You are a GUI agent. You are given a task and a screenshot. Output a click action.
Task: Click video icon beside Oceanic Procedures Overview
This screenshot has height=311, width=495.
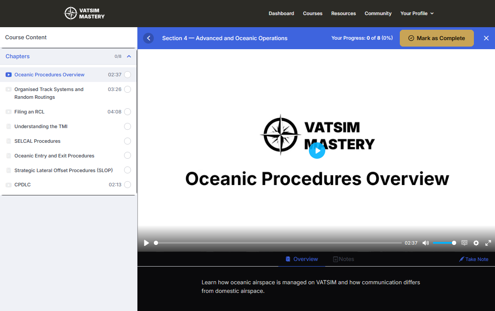(x=9, y=75)
